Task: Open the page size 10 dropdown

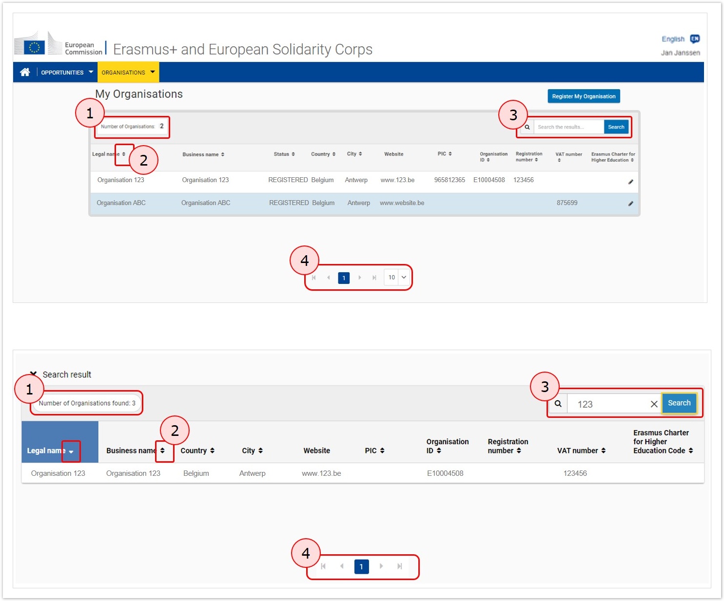Action: click(397, 278)
